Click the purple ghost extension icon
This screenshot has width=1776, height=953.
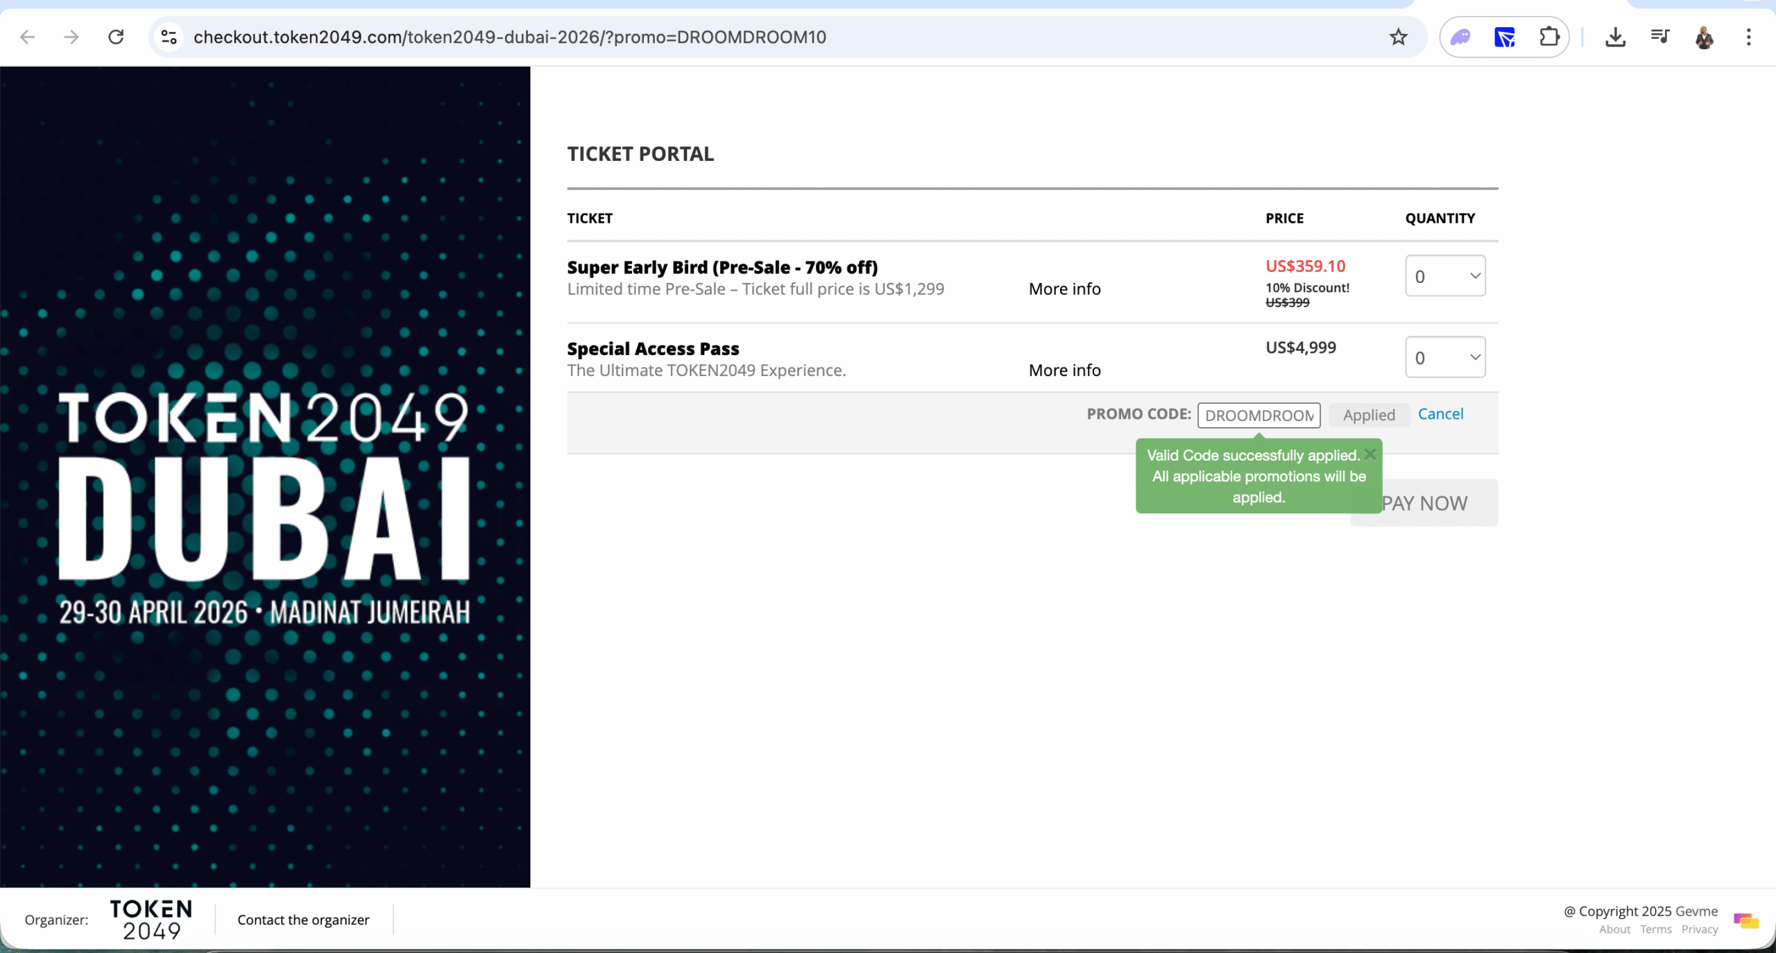(x=1460, y=37)
